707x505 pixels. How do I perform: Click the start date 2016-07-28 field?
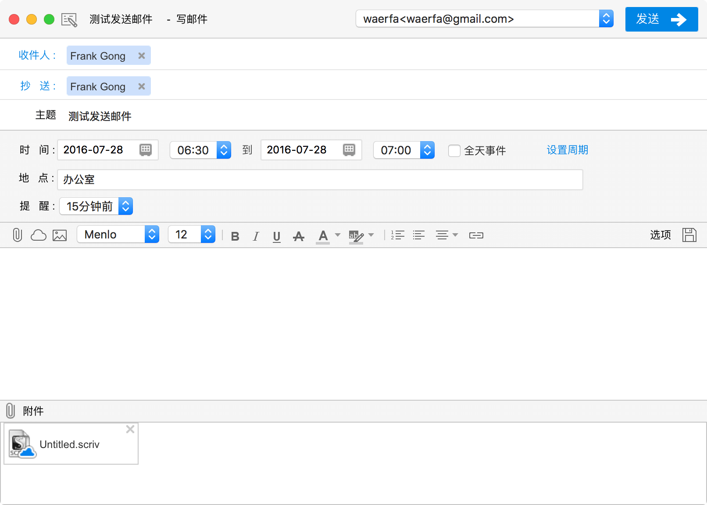pyautogui.click(x=107, y=150)
